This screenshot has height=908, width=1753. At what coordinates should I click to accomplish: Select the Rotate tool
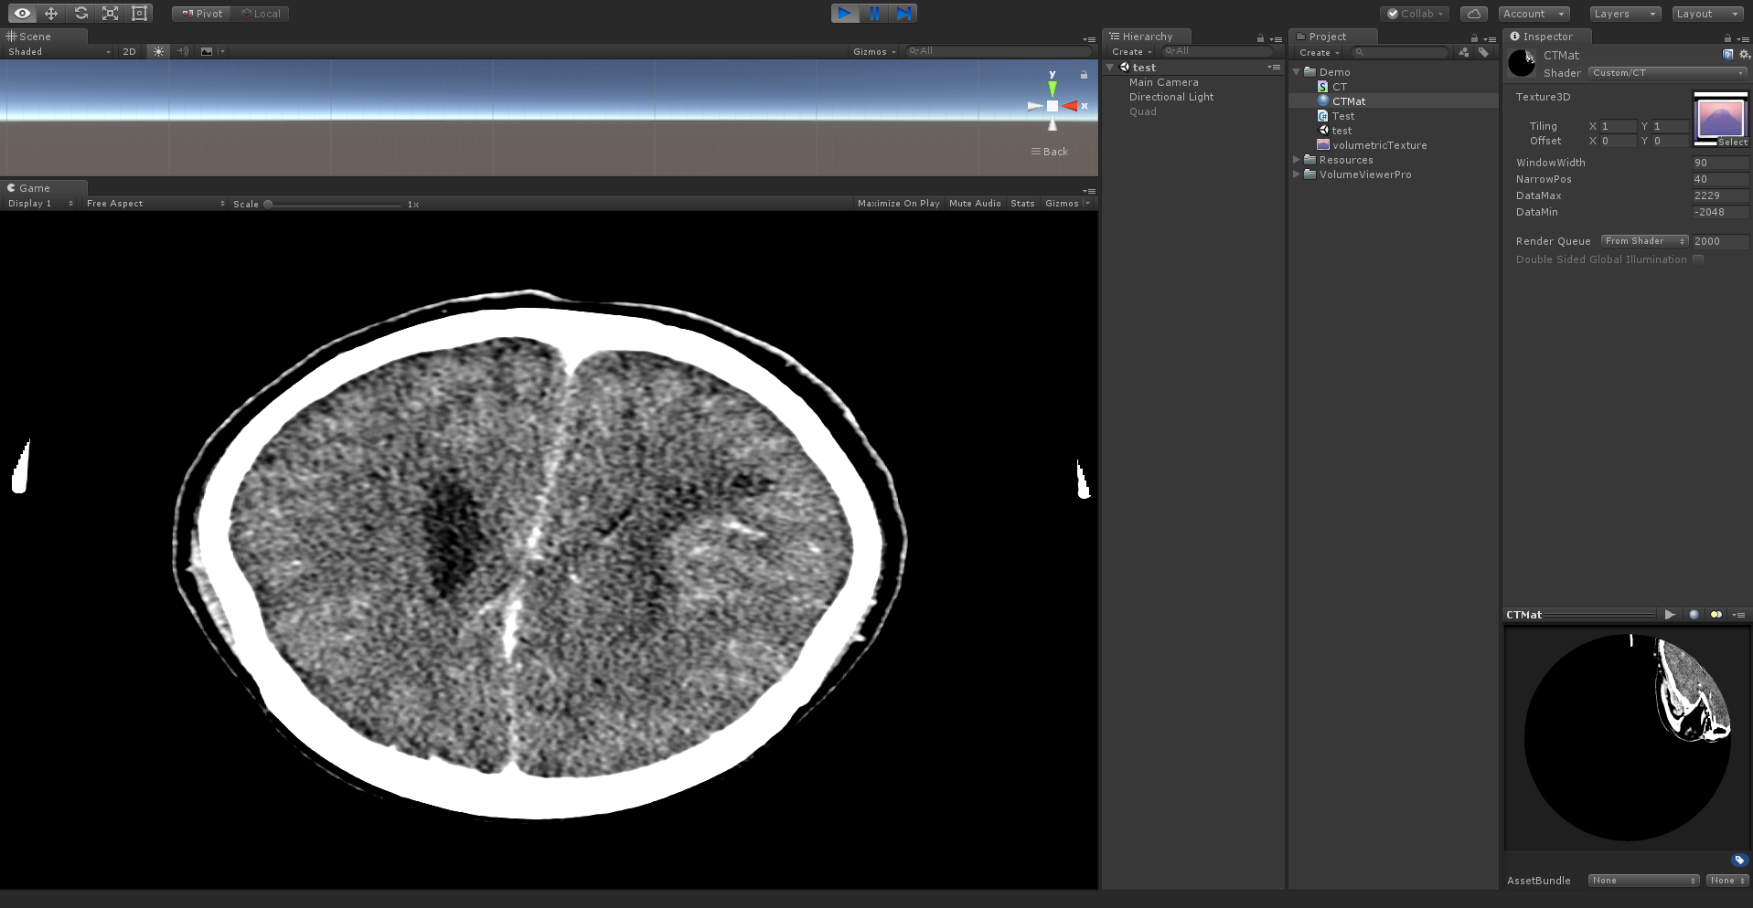80,14
